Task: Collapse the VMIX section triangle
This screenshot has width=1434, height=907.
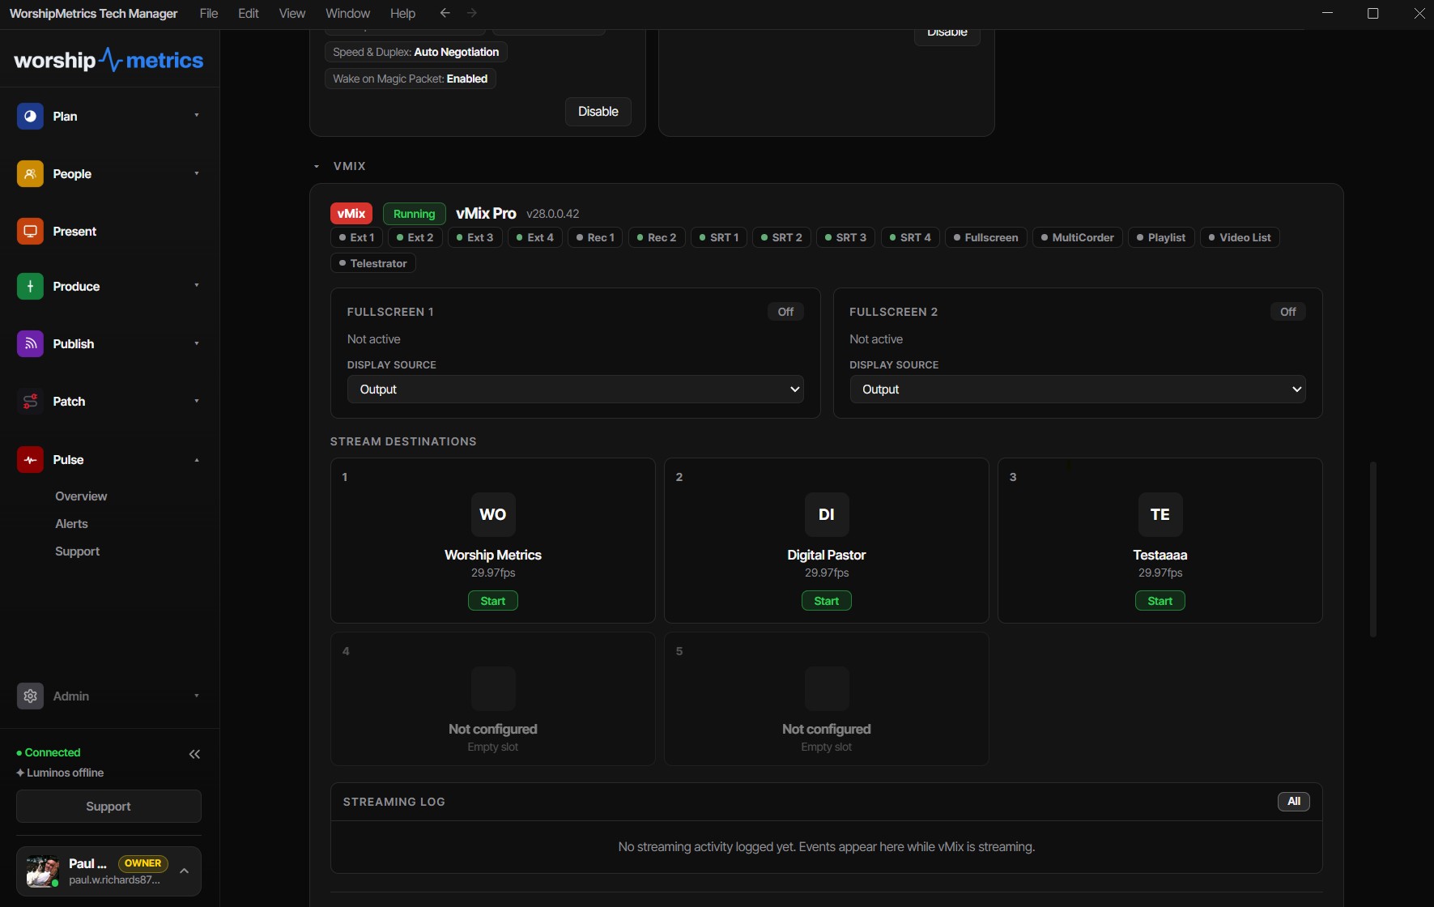Action: [x=317, y=166]
